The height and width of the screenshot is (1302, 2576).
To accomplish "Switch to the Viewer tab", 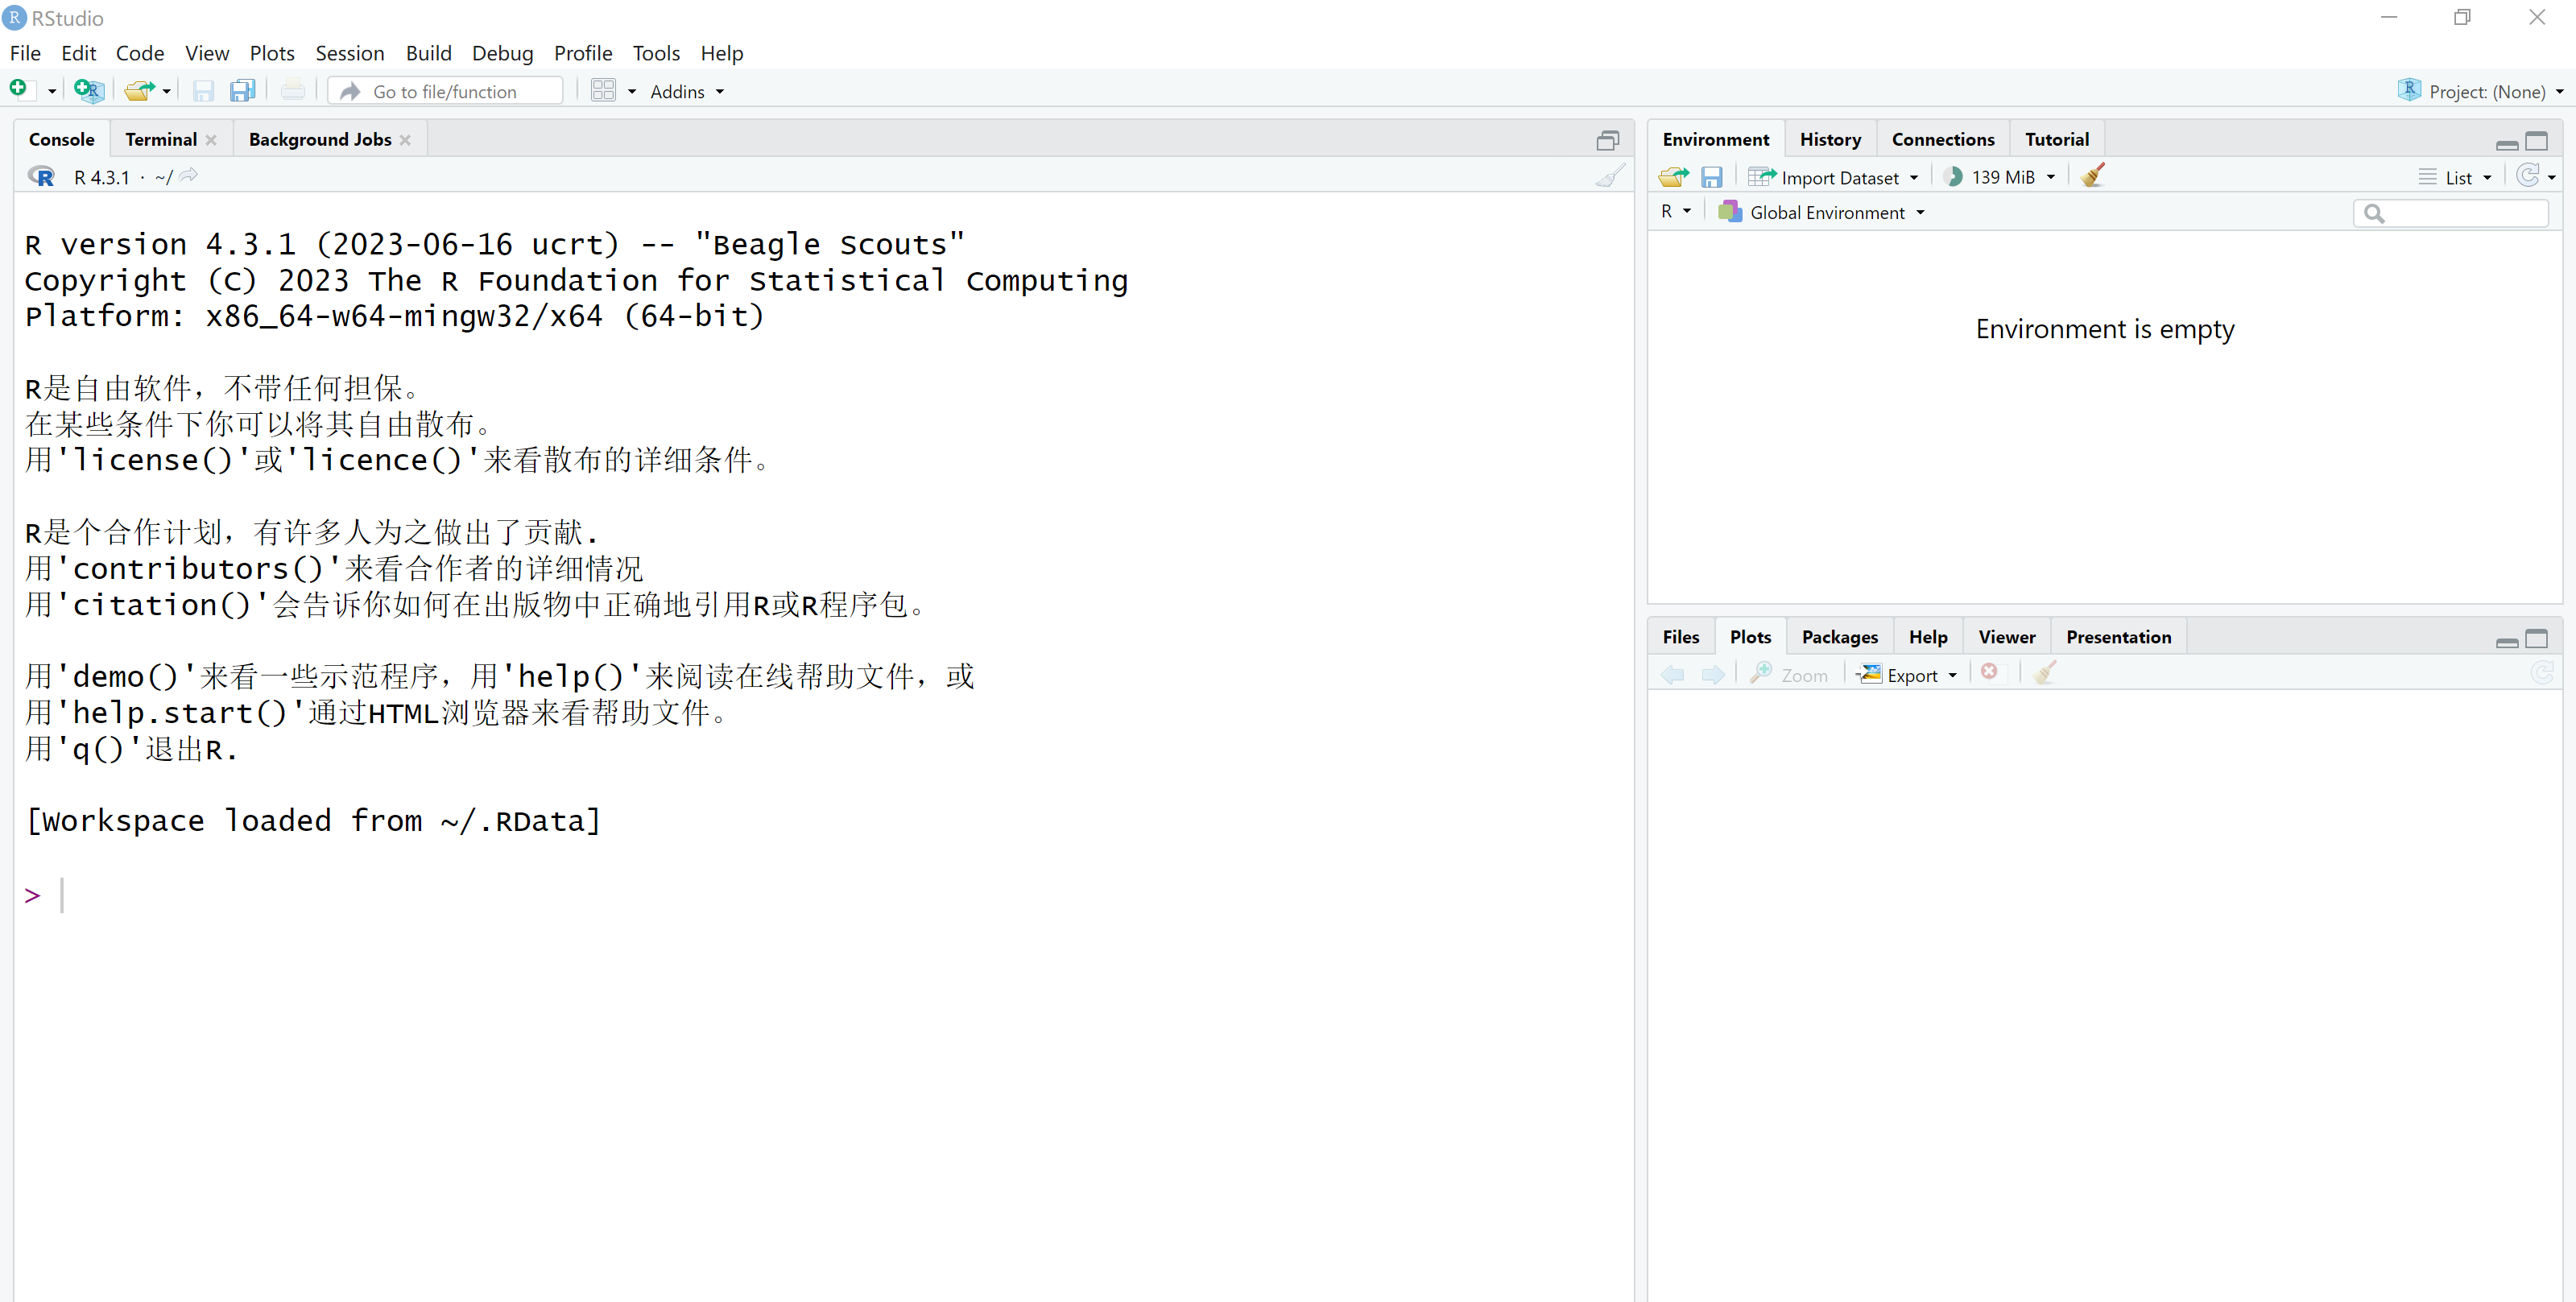I will click(x=2006, y=637).
